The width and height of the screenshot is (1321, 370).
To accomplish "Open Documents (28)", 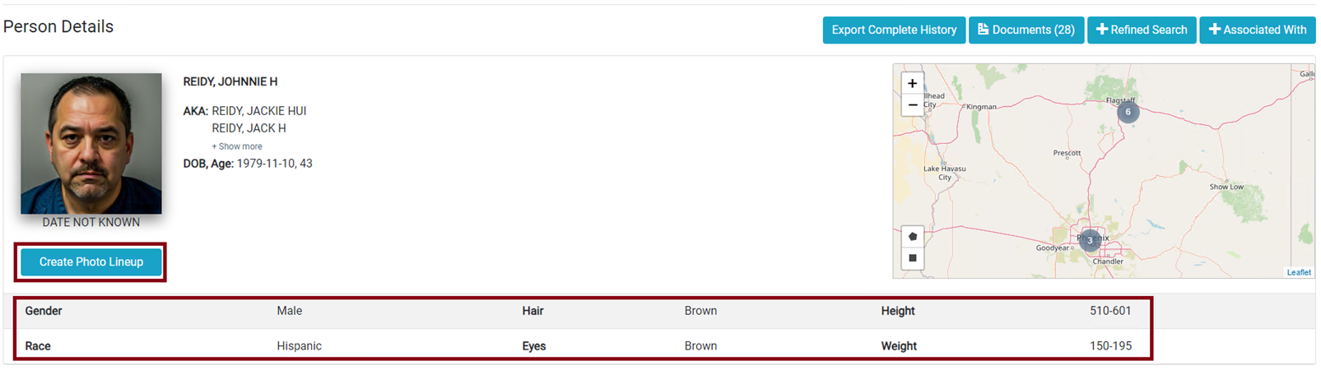I will coord(1026,30).
